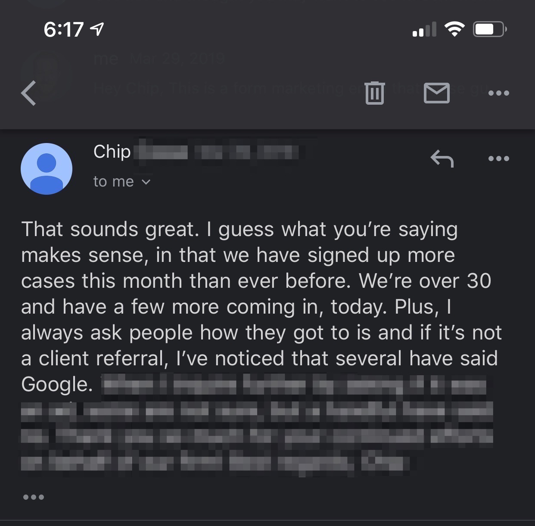Expand recipient details chevron next to "to me"

click(x=146, y=182)
